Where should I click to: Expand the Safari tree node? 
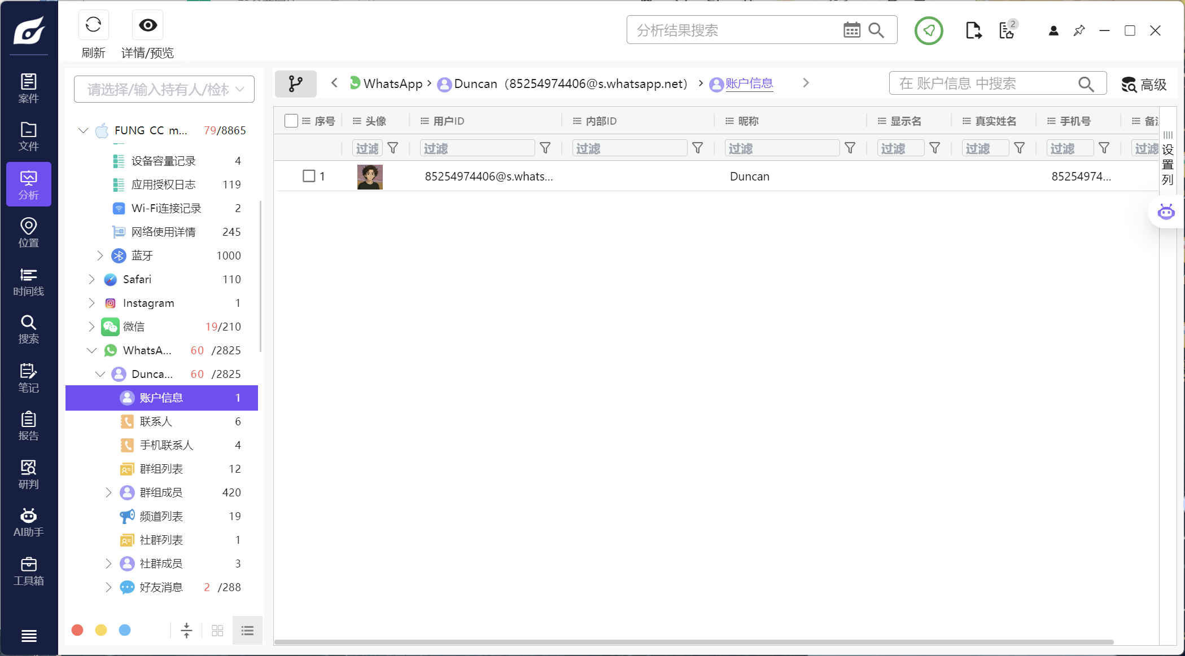pos(91,279)
